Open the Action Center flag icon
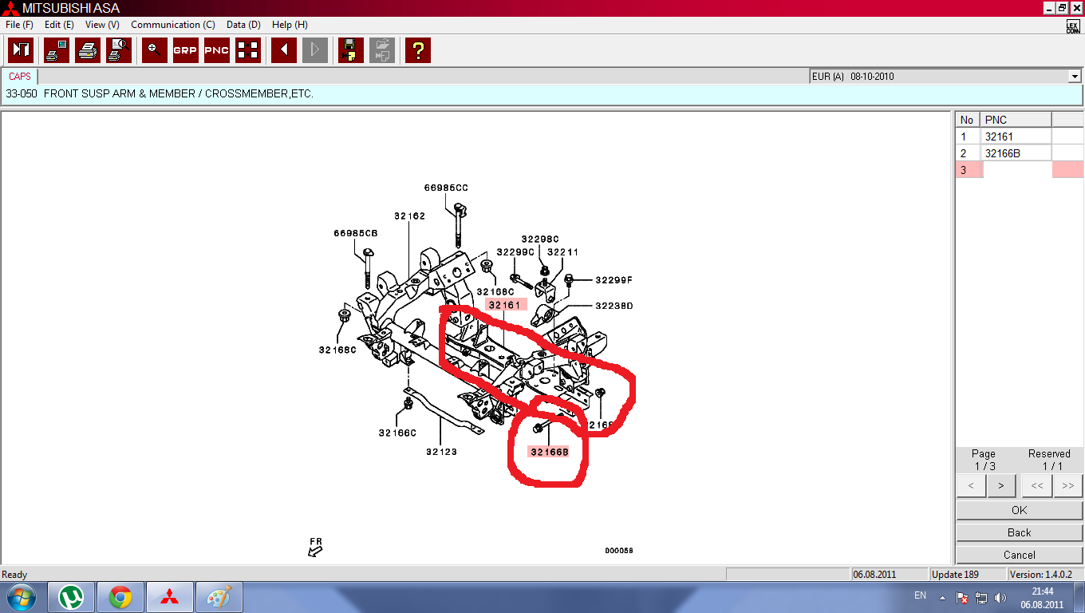 (x=962, y=597)
